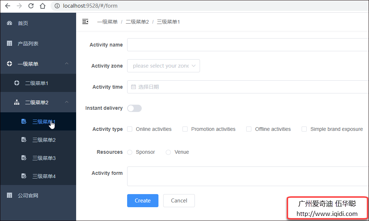Image resolution: width=369 pixels, height=221 pixels.
Task: Open the Activity zone dropdown
Action: tap(164, 66)
